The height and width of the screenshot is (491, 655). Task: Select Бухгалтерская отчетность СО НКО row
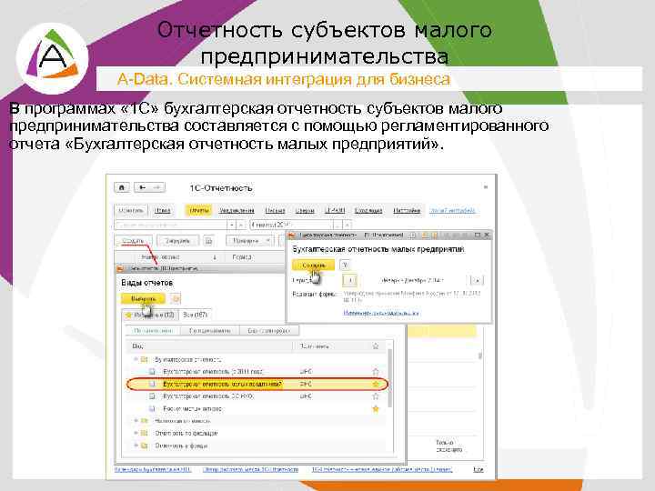pos(255,396)
